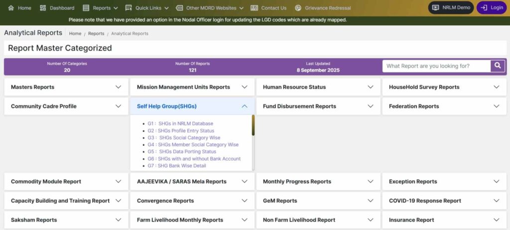Open G5: SHGs Data Porting Status

pos(181,152)
